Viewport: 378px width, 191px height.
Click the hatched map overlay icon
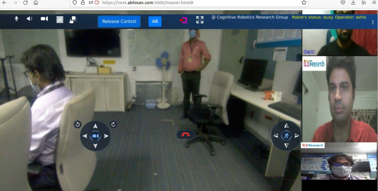60,20
